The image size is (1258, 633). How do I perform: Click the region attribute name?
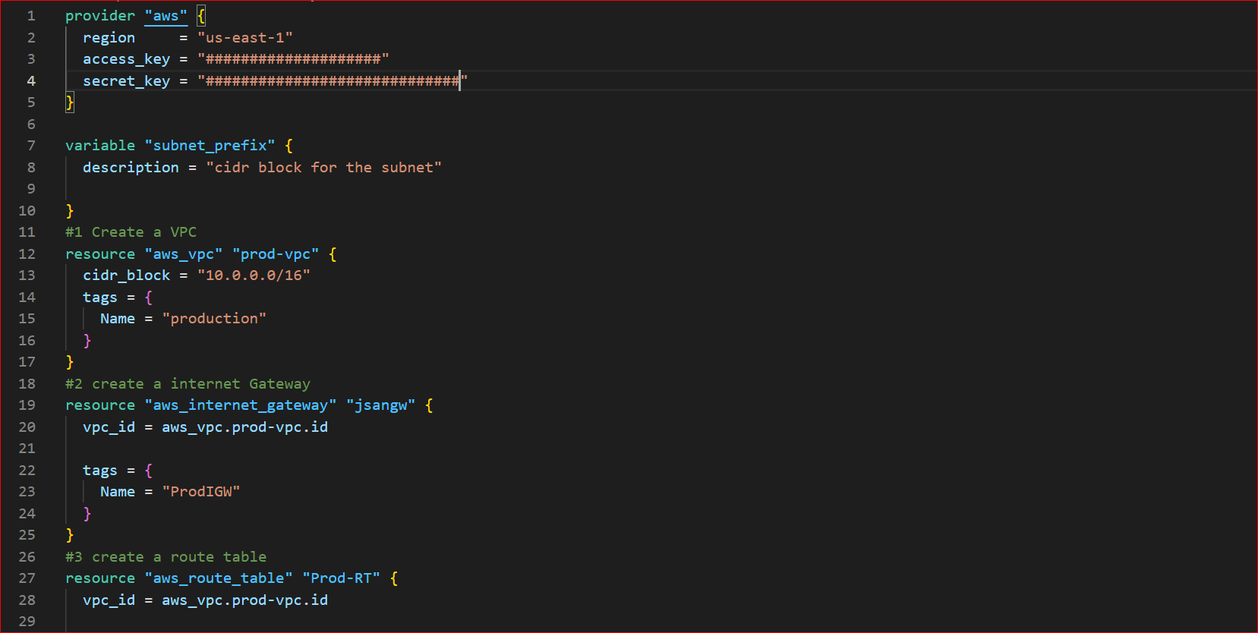(x=109, y=37)
